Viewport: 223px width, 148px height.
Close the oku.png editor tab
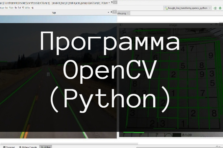tap(128, 13)
